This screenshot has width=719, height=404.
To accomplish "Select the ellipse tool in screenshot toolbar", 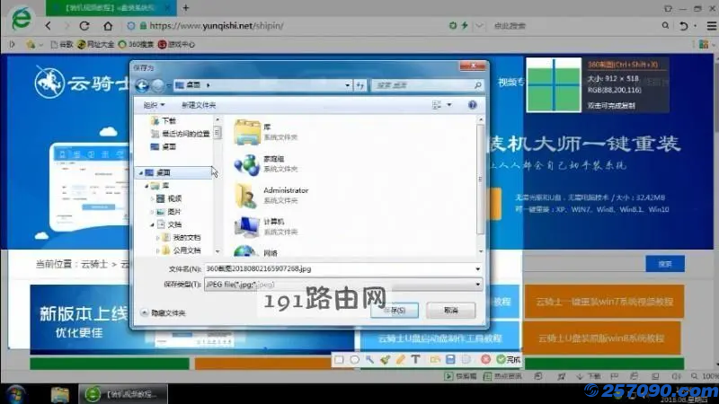I will point(355,359).
